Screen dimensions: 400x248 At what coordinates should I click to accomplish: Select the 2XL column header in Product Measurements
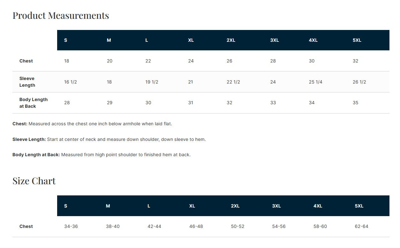coord(231,40)
